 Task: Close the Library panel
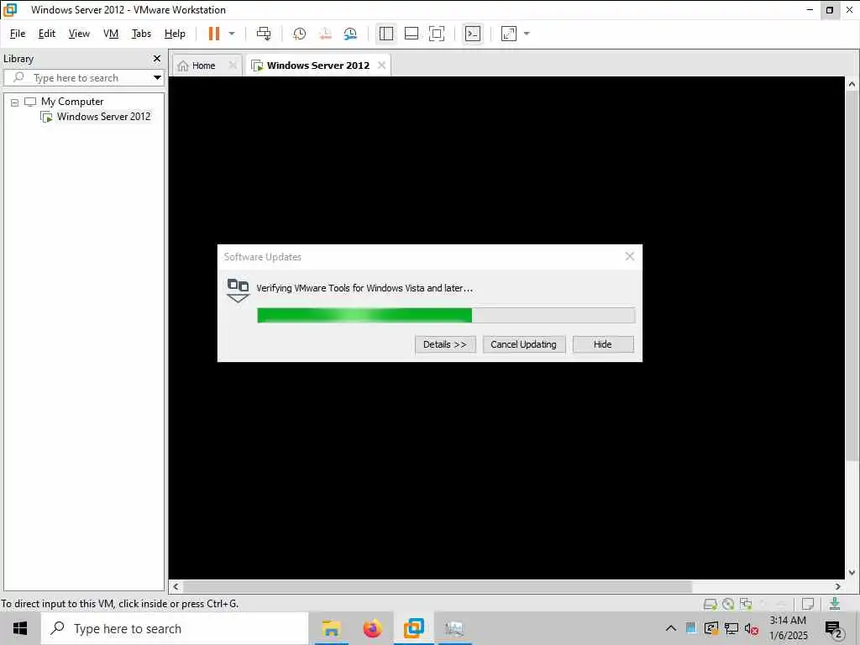point(157,59)
